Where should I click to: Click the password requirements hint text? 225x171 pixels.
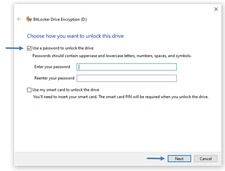click(112, 56)
